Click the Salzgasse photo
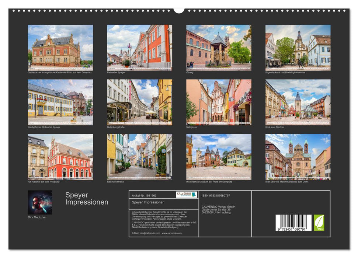 (218, 101)
